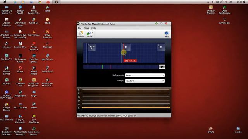Open ezvid desktop icon
The width and height of the screenshot is (248, 139).
click(47, 21)
